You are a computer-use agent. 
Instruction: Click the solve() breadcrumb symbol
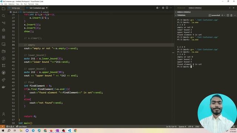click(45, 12)
